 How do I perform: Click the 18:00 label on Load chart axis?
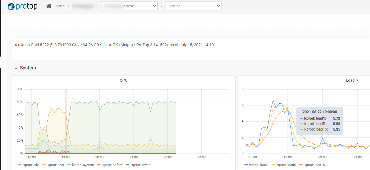tap(253, 157)
